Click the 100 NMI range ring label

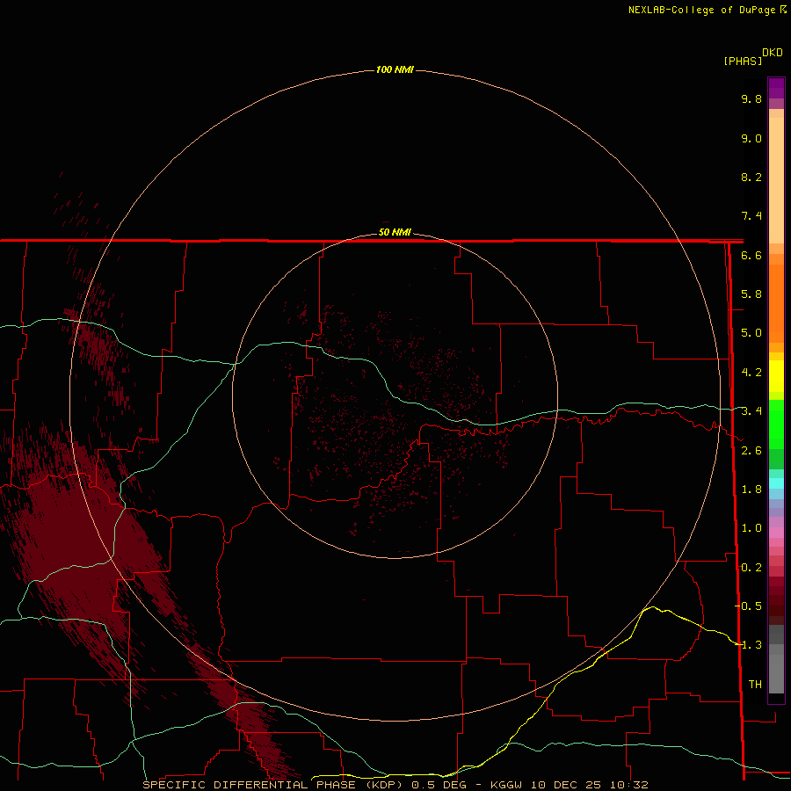tap(395, 69)
